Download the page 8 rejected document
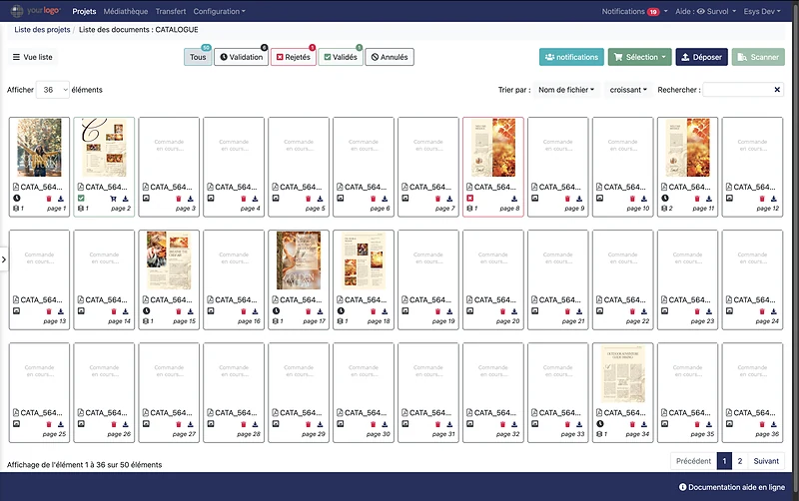The width and height of the screenshot is (799, 501). click(x=514, y=199)
